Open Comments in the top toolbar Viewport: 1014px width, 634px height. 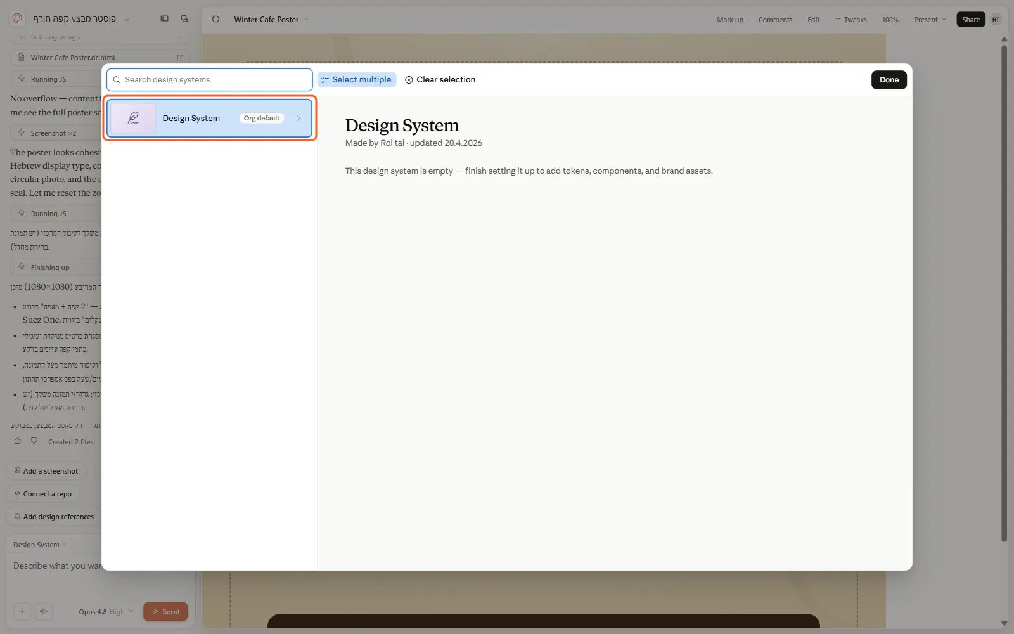coord(775,20)
